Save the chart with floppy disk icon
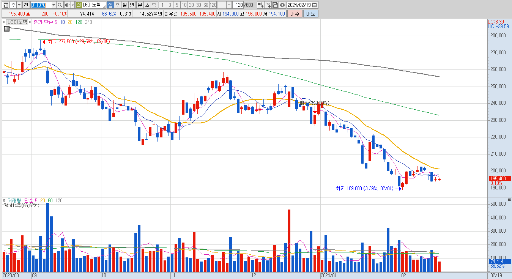The width and height of the screenshot is (512, 279). coord(275,5)
